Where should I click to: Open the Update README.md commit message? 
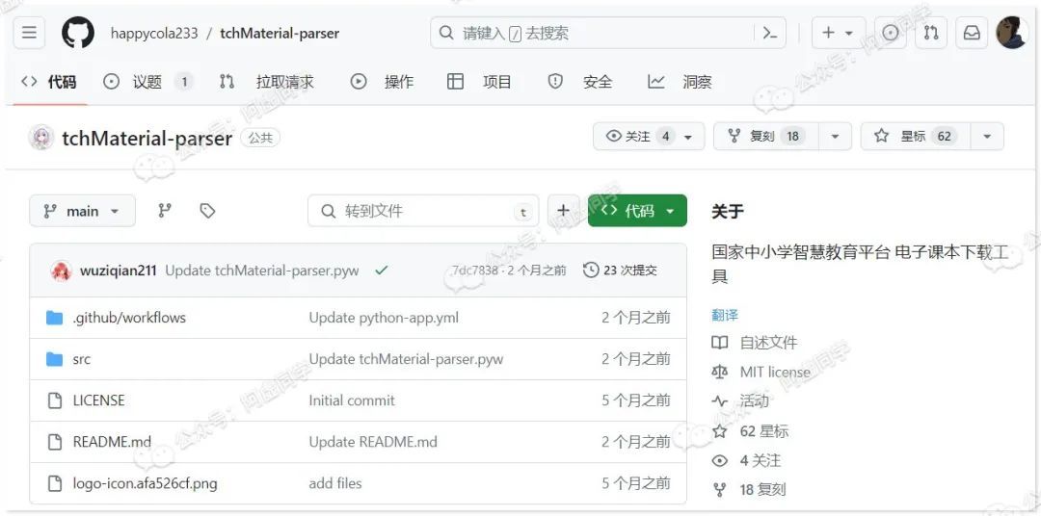coord(373,442)
